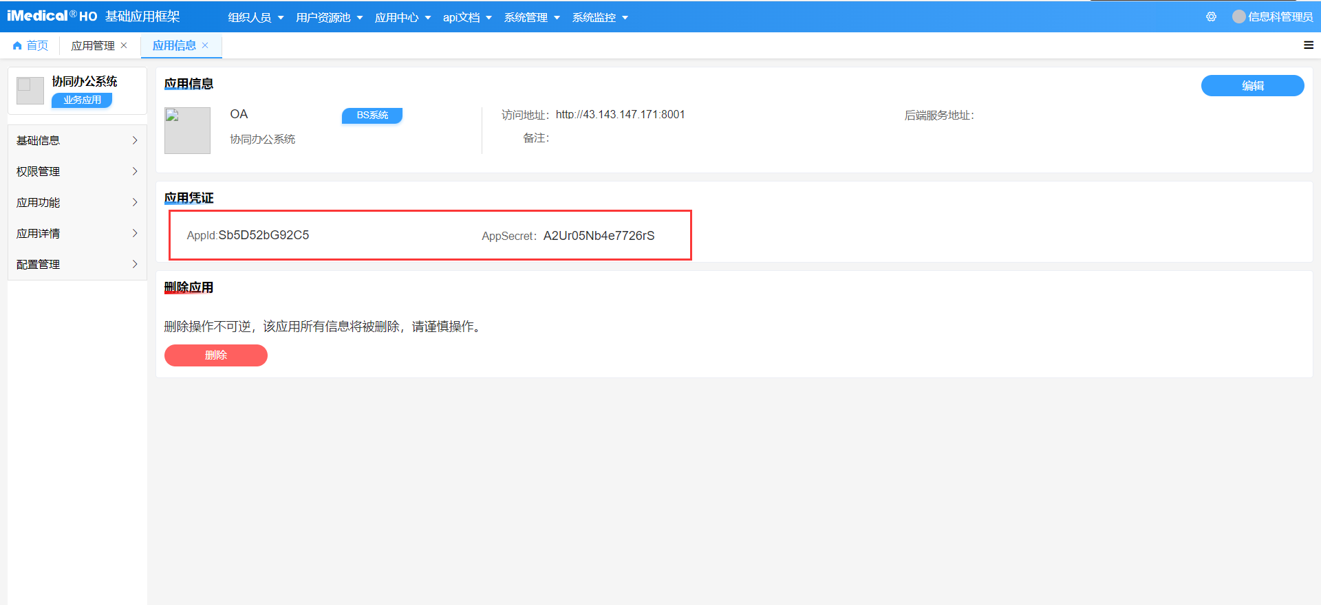The width and height of the screenshot is (1321, 605).
Task: Click the 应用信息 section heading
Action: pyautogui.click(x=189, y=84)
